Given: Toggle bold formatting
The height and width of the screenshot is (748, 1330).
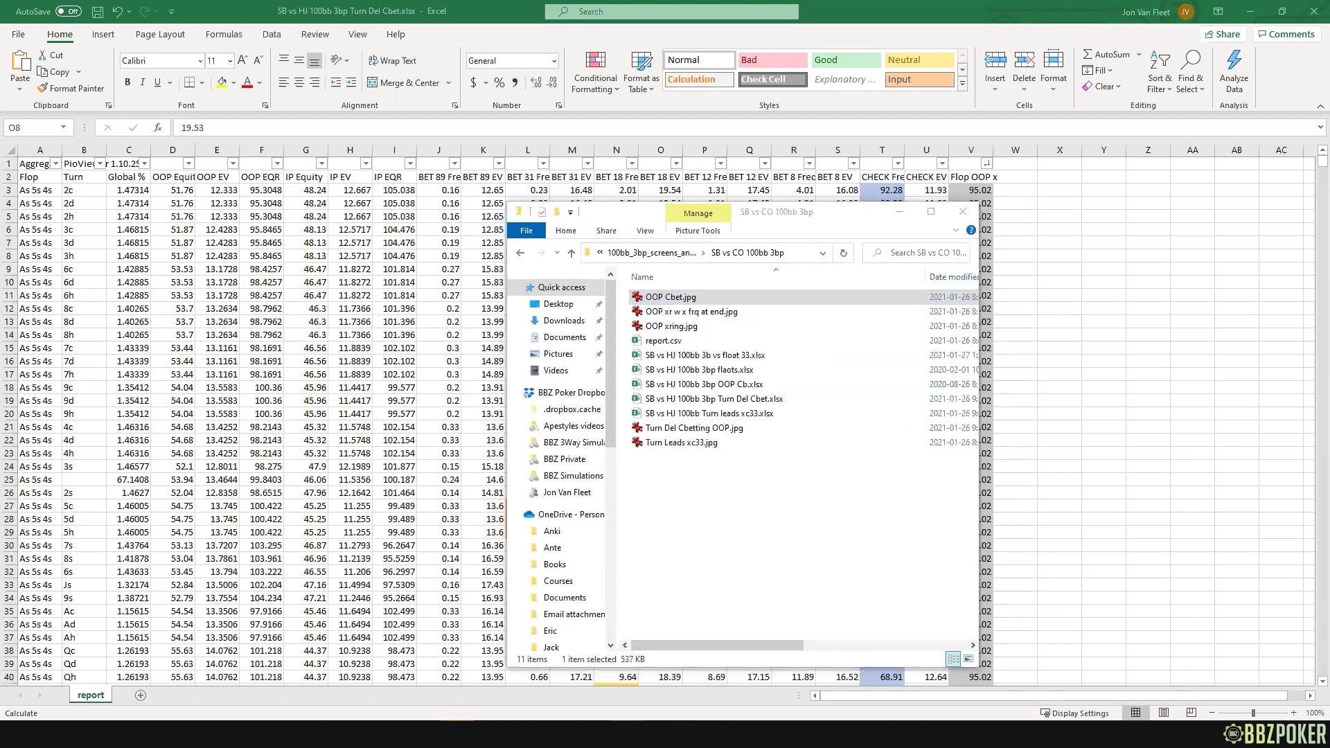Looking at the screenshot, I should [127, 82].
